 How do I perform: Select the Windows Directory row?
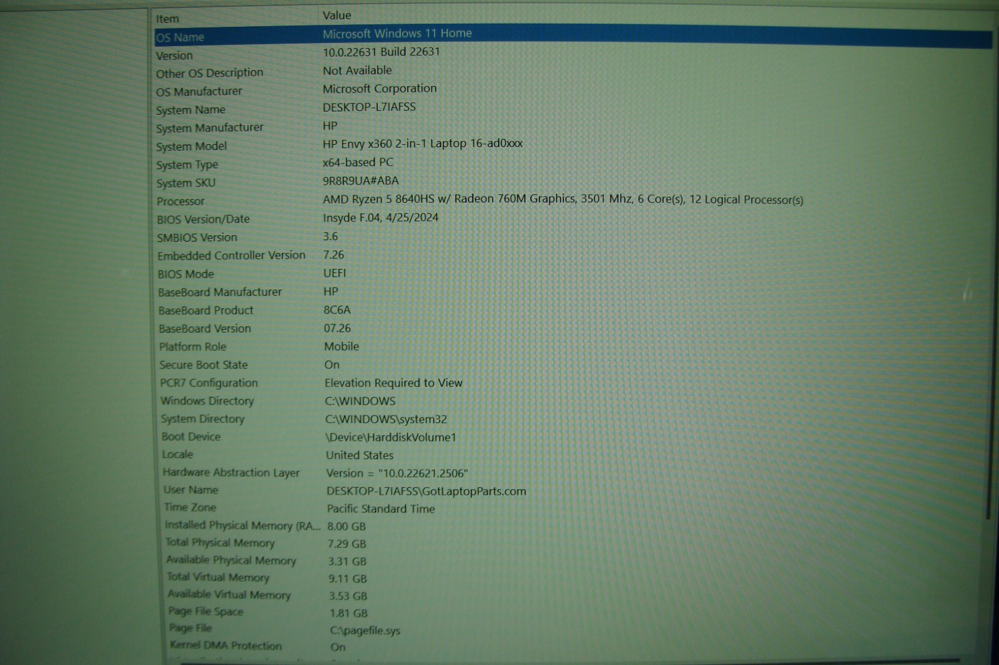pyautogui.click(x=573, y=400)
